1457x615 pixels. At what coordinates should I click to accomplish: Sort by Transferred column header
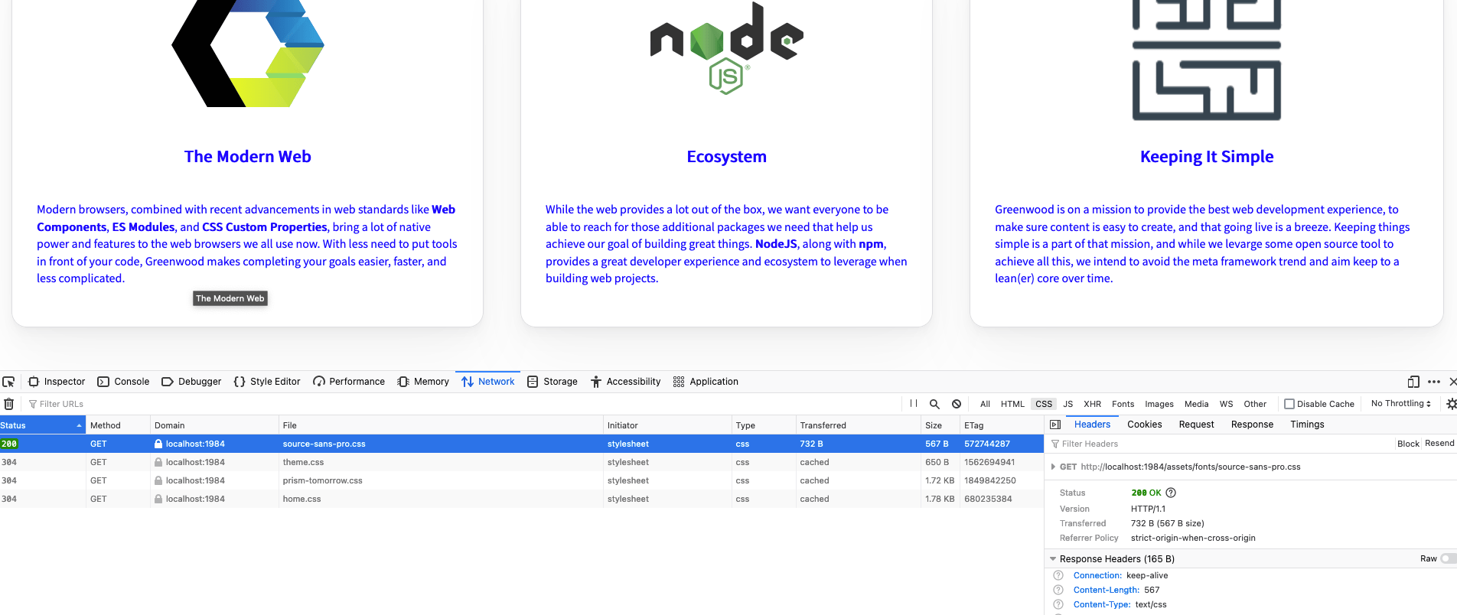coord(858,425)
